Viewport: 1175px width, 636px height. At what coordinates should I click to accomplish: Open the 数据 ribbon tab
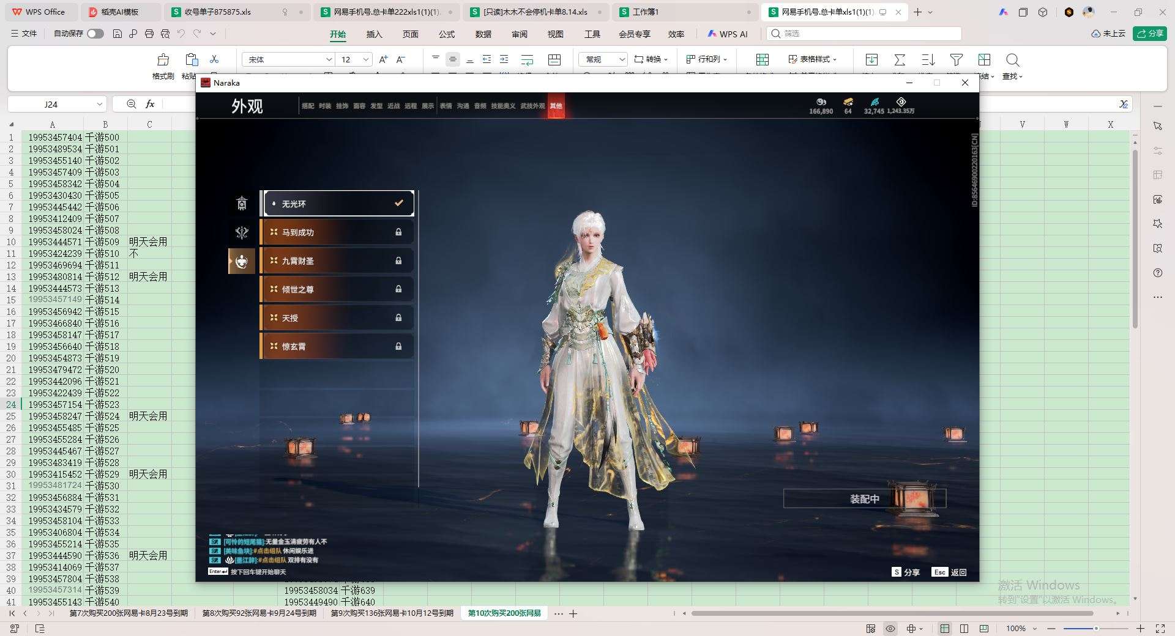pos(483,34)
